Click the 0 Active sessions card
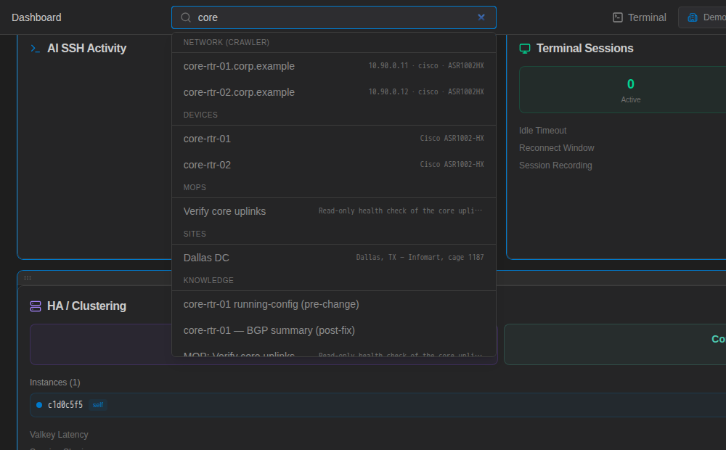 pyautogui.click(x=623, y=90)
